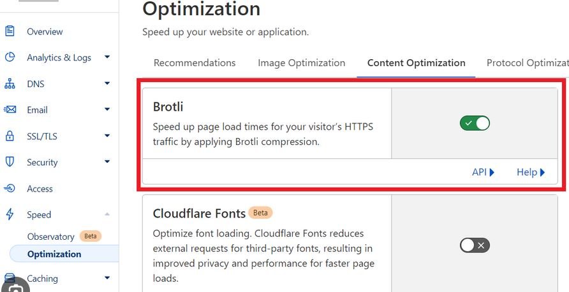Open the Brotli API link
This screenshot has width=569, height=292.
click(483, 172)
